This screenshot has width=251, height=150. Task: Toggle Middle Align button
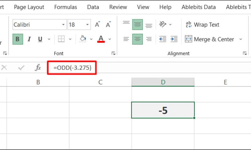click(137, 25)
